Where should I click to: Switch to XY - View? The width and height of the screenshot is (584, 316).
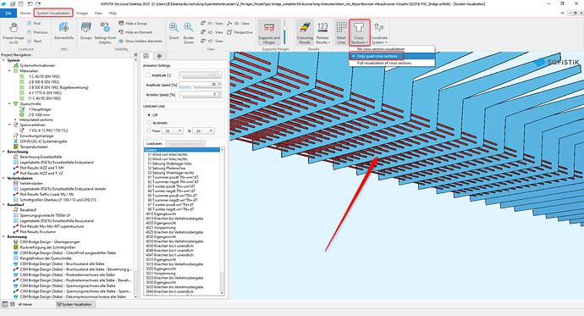(x=212, y=23)
